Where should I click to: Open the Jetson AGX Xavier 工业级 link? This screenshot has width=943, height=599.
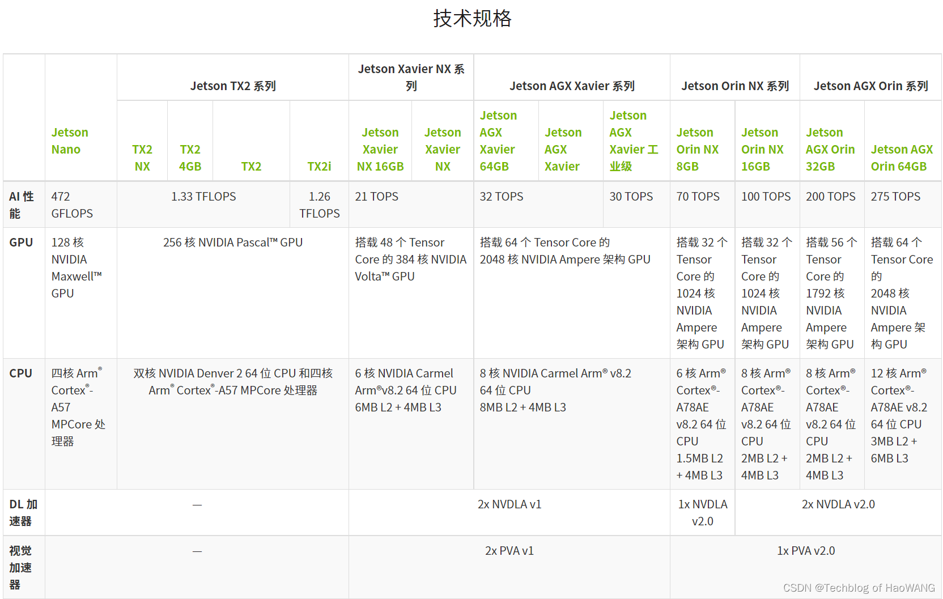pyautogui.click(x=634, y=141)
